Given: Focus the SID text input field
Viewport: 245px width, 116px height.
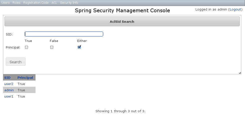Looking at the screenshot, I should point(64,34).
